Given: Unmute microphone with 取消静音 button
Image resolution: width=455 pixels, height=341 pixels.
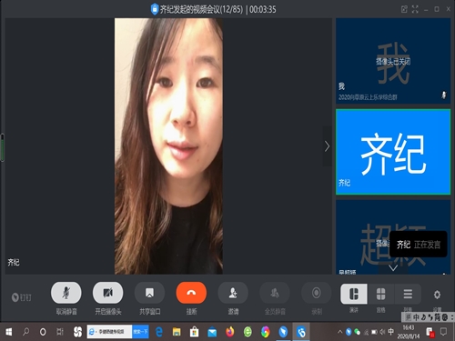Looking at the screenshot, I should coord(66,293).
